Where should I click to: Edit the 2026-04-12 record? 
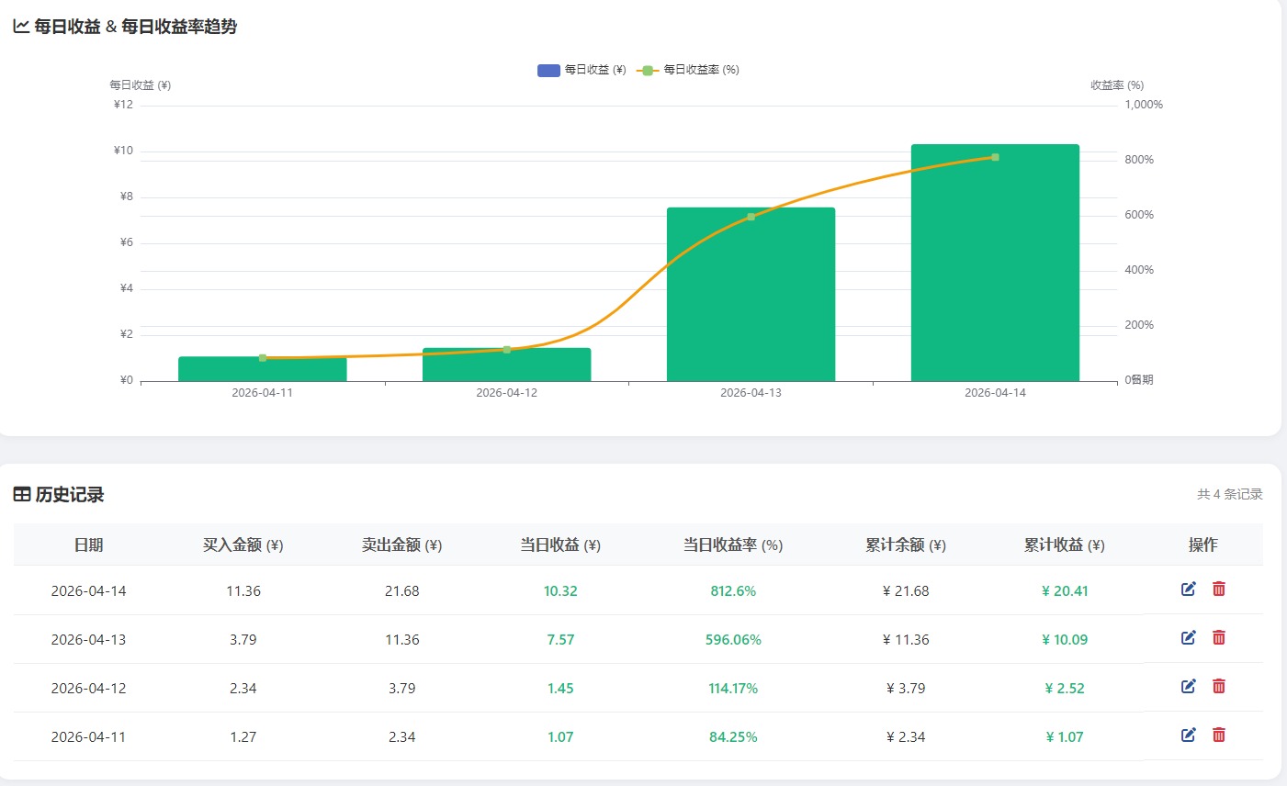point(1188,687)
